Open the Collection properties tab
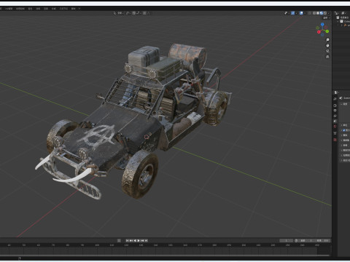This screenshot has height=262, width=350. [x=335, y=133]
